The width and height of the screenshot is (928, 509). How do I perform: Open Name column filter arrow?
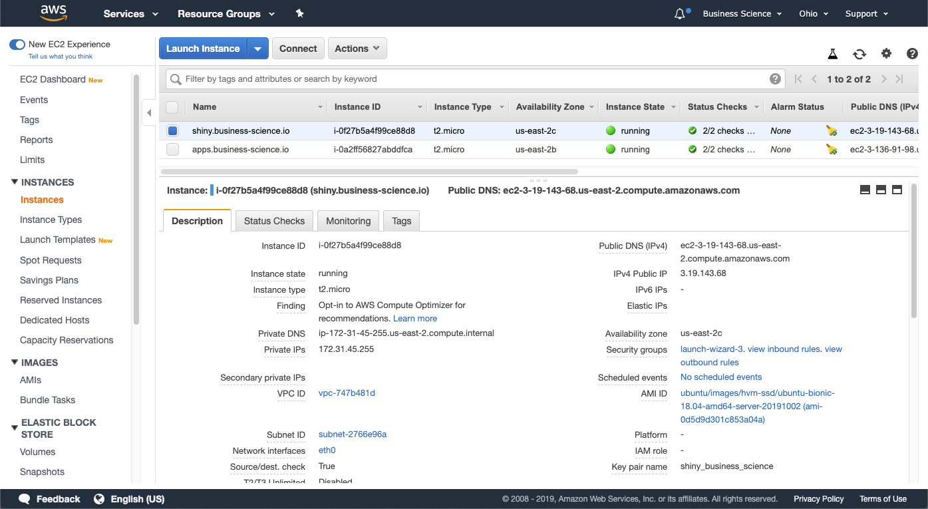click(x=320, y=107)
